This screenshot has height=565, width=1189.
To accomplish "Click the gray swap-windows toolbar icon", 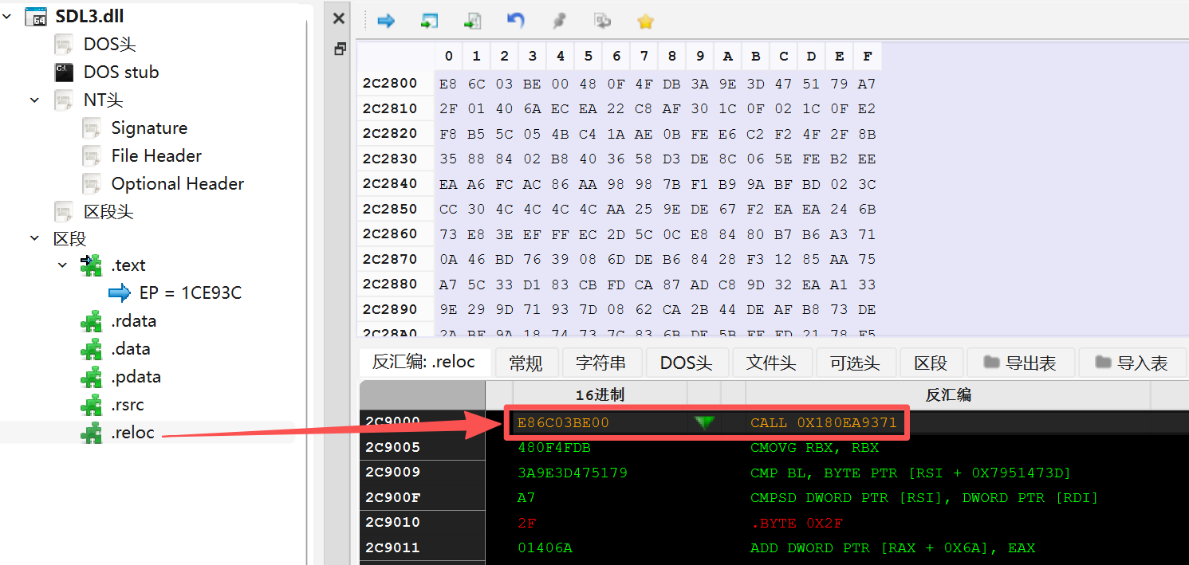I will (x=602, y=21).
